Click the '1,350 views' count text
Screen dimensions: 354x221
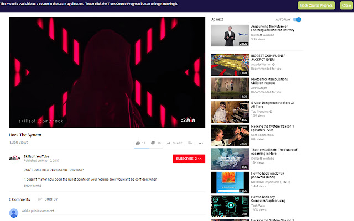point(18,143)
